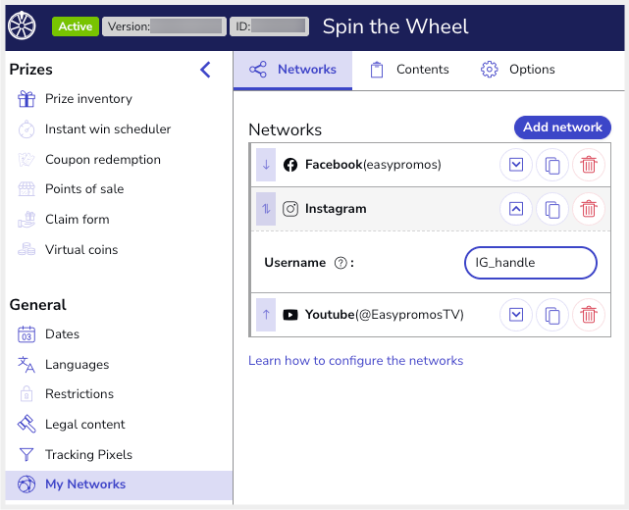The image size is (629, 510).
Task: Collapse the left sidebar with chevron
Action: pos(205,70)
